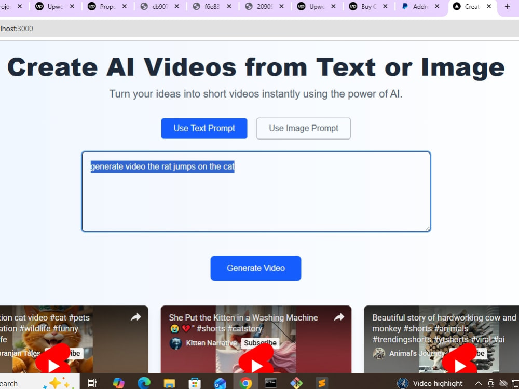Open Sublime Text from taskbar

(321, 383)
